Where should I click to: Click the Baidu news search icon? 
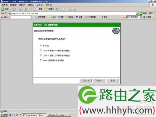[x=68, y=17]
